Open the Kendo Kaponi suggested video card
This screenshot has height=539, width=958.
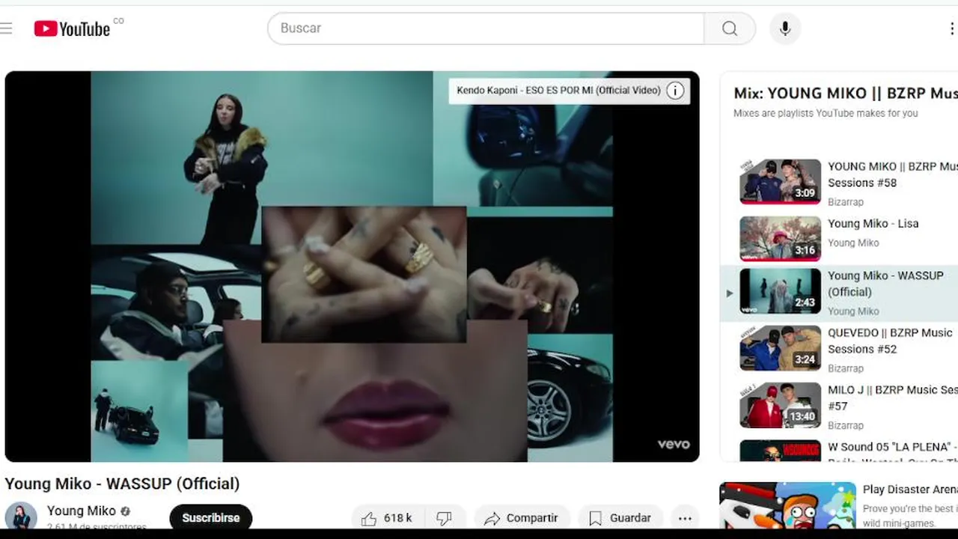click(569, 91)
